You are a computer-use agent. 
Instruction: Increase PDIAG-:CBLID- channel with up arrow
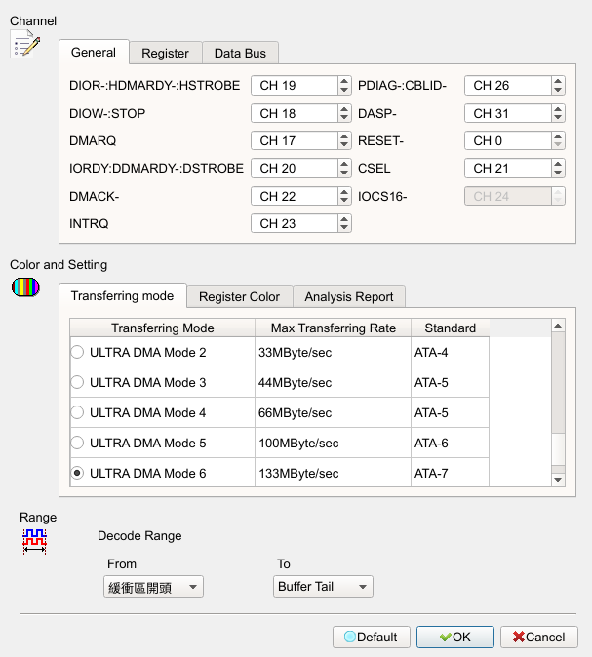tap(558, 81)
